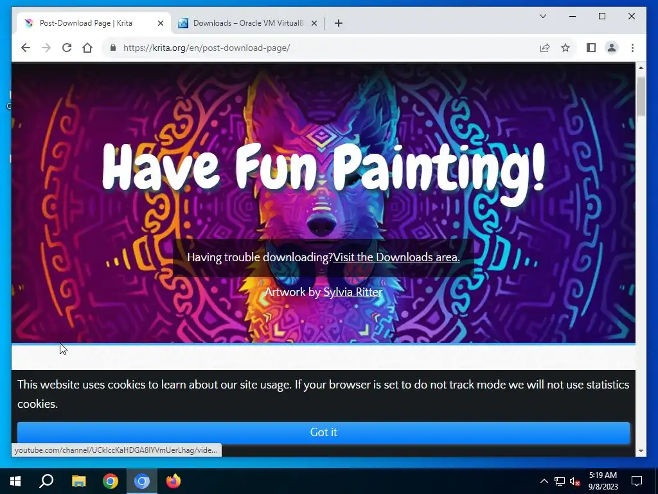Screen dimensions: 658x494
Task: Open the Windows notification center
Action: coord(637,481)
